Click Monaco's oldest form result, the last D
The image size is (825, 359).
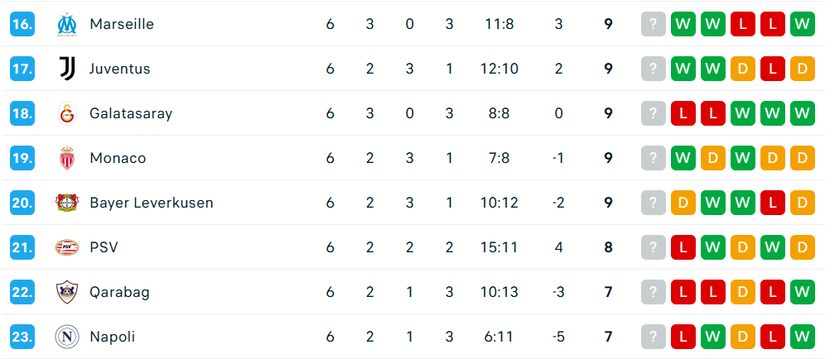click(803, 158)
